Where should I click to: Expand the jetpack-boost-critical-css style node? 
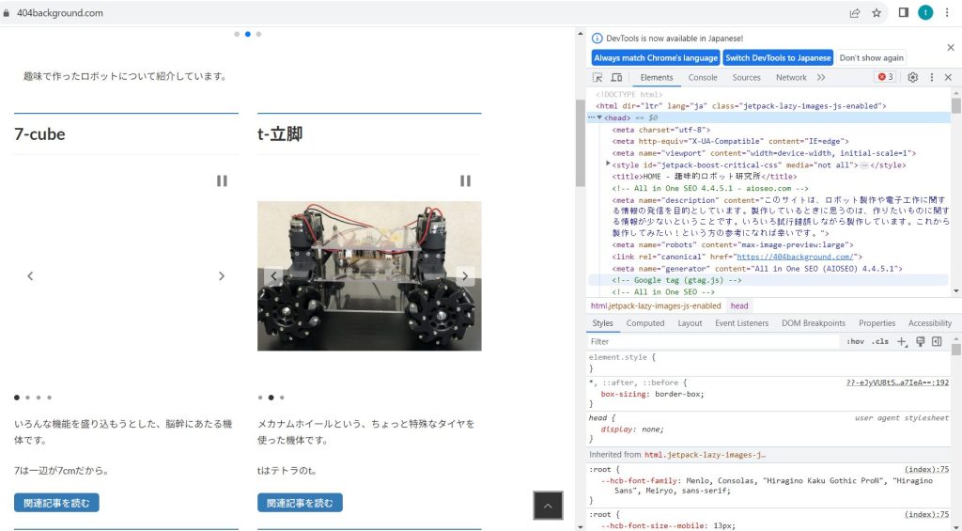[608, 164]
